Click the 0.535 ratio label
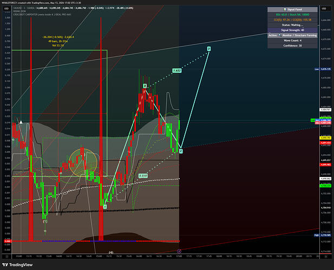Image resolution: width=334 pixels, height=270 pixels. (x=143, y=176)
